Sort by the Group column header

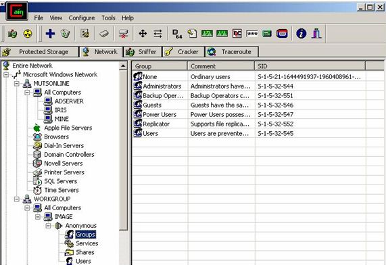(x=160, y=66)
